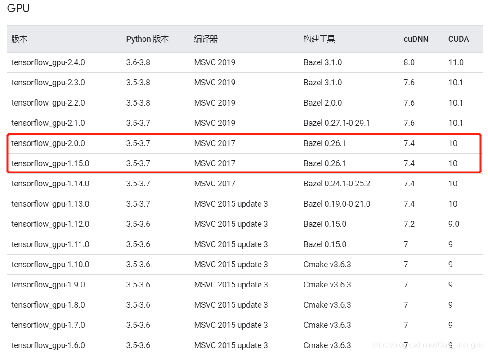Click CUDA 9 in the 1.10.0 row

click(450, 265)
